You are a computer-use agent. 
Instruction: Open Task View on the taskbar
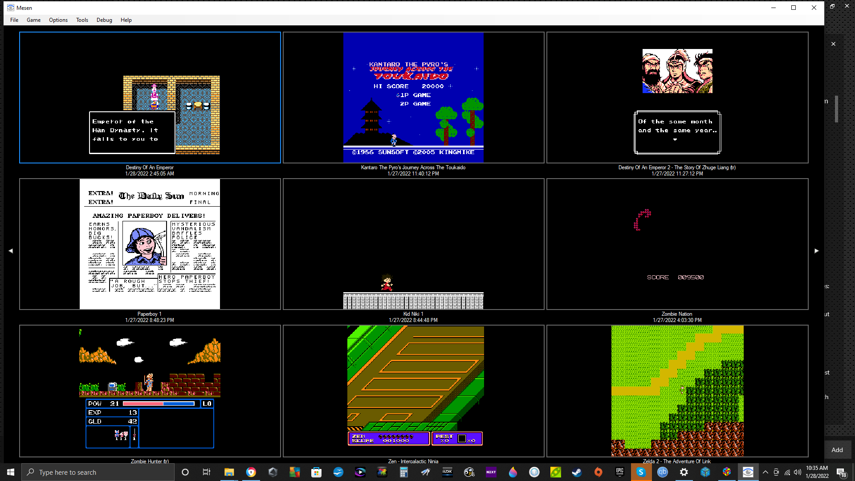coord(207,472)
